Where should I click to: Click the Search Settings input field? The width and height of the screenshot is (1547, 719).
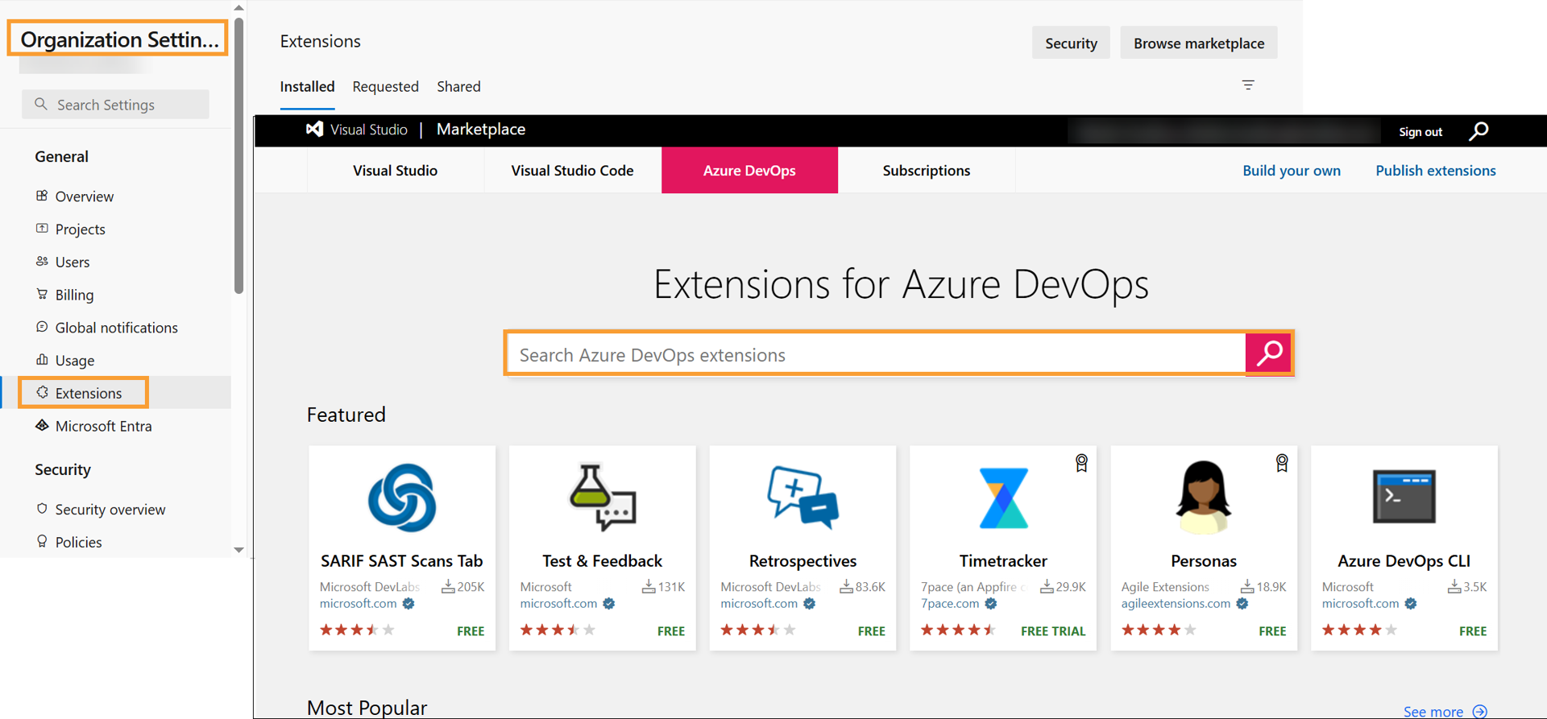point(115,105)
